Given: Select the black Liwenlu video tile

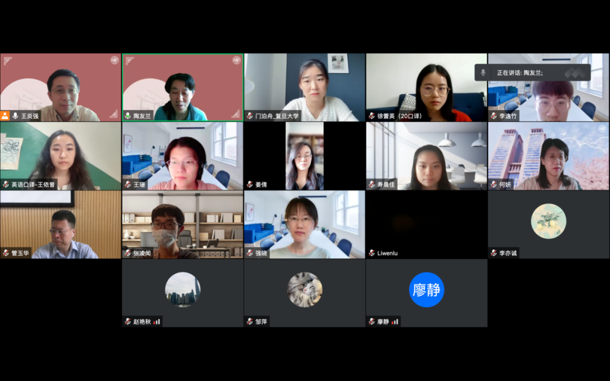Looking at the screenshot, I should click(x=426, y=224).
